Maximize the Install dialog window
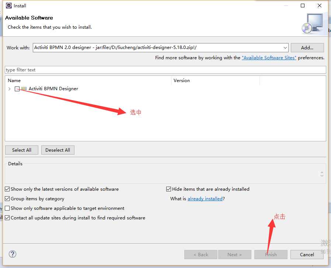The image size is (331, 268). click(303, 6)
